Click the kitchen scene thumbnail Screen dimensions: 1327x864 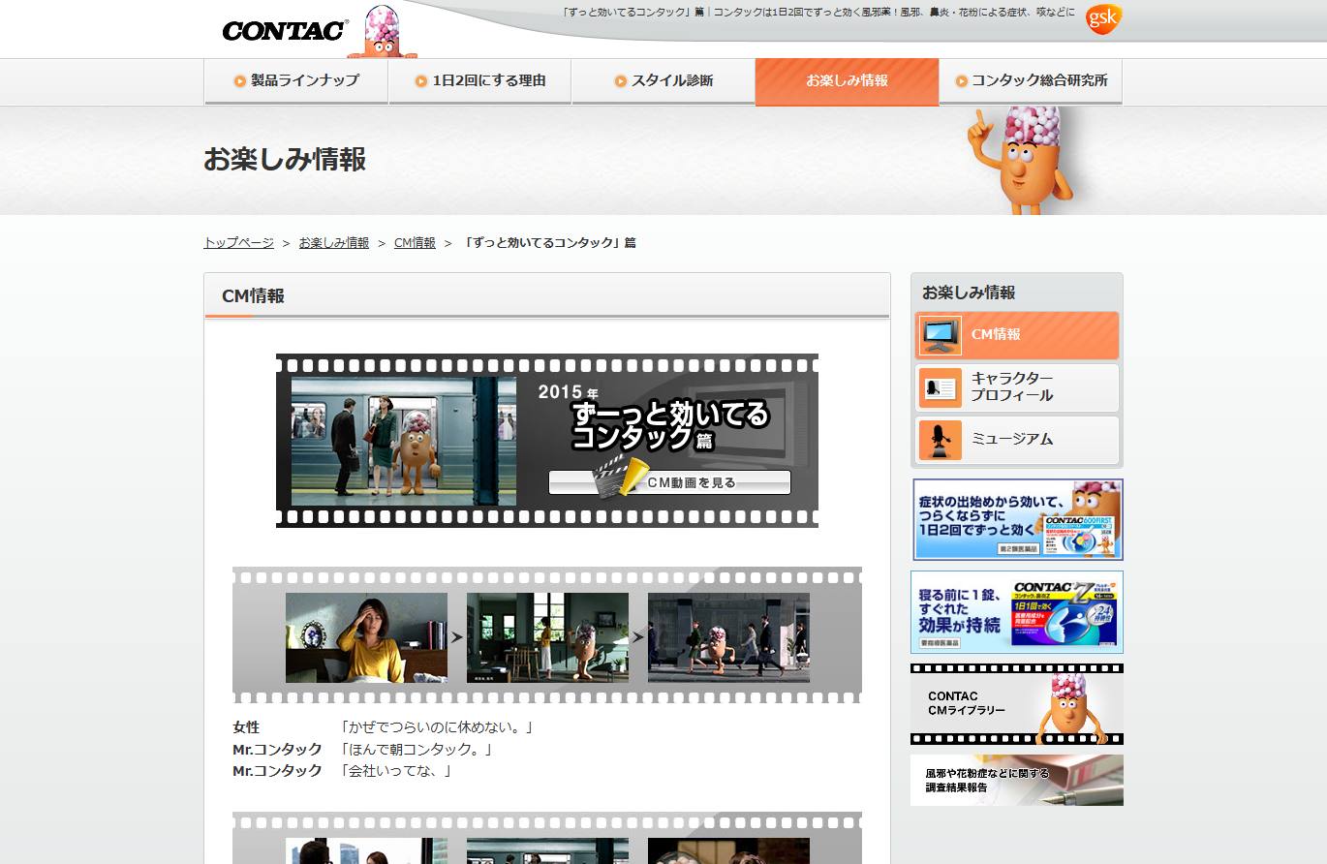(x=547, y=637)
